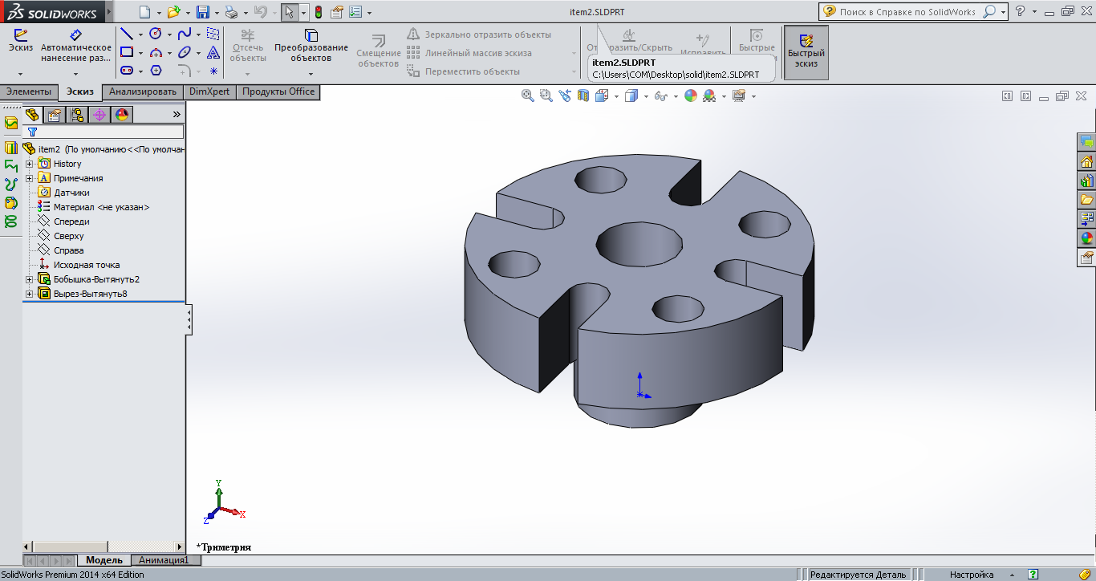Open the Настройка status bar item
Viewport: 1096px width, 581px height.
pyautogui.click(x=972, y=575)
